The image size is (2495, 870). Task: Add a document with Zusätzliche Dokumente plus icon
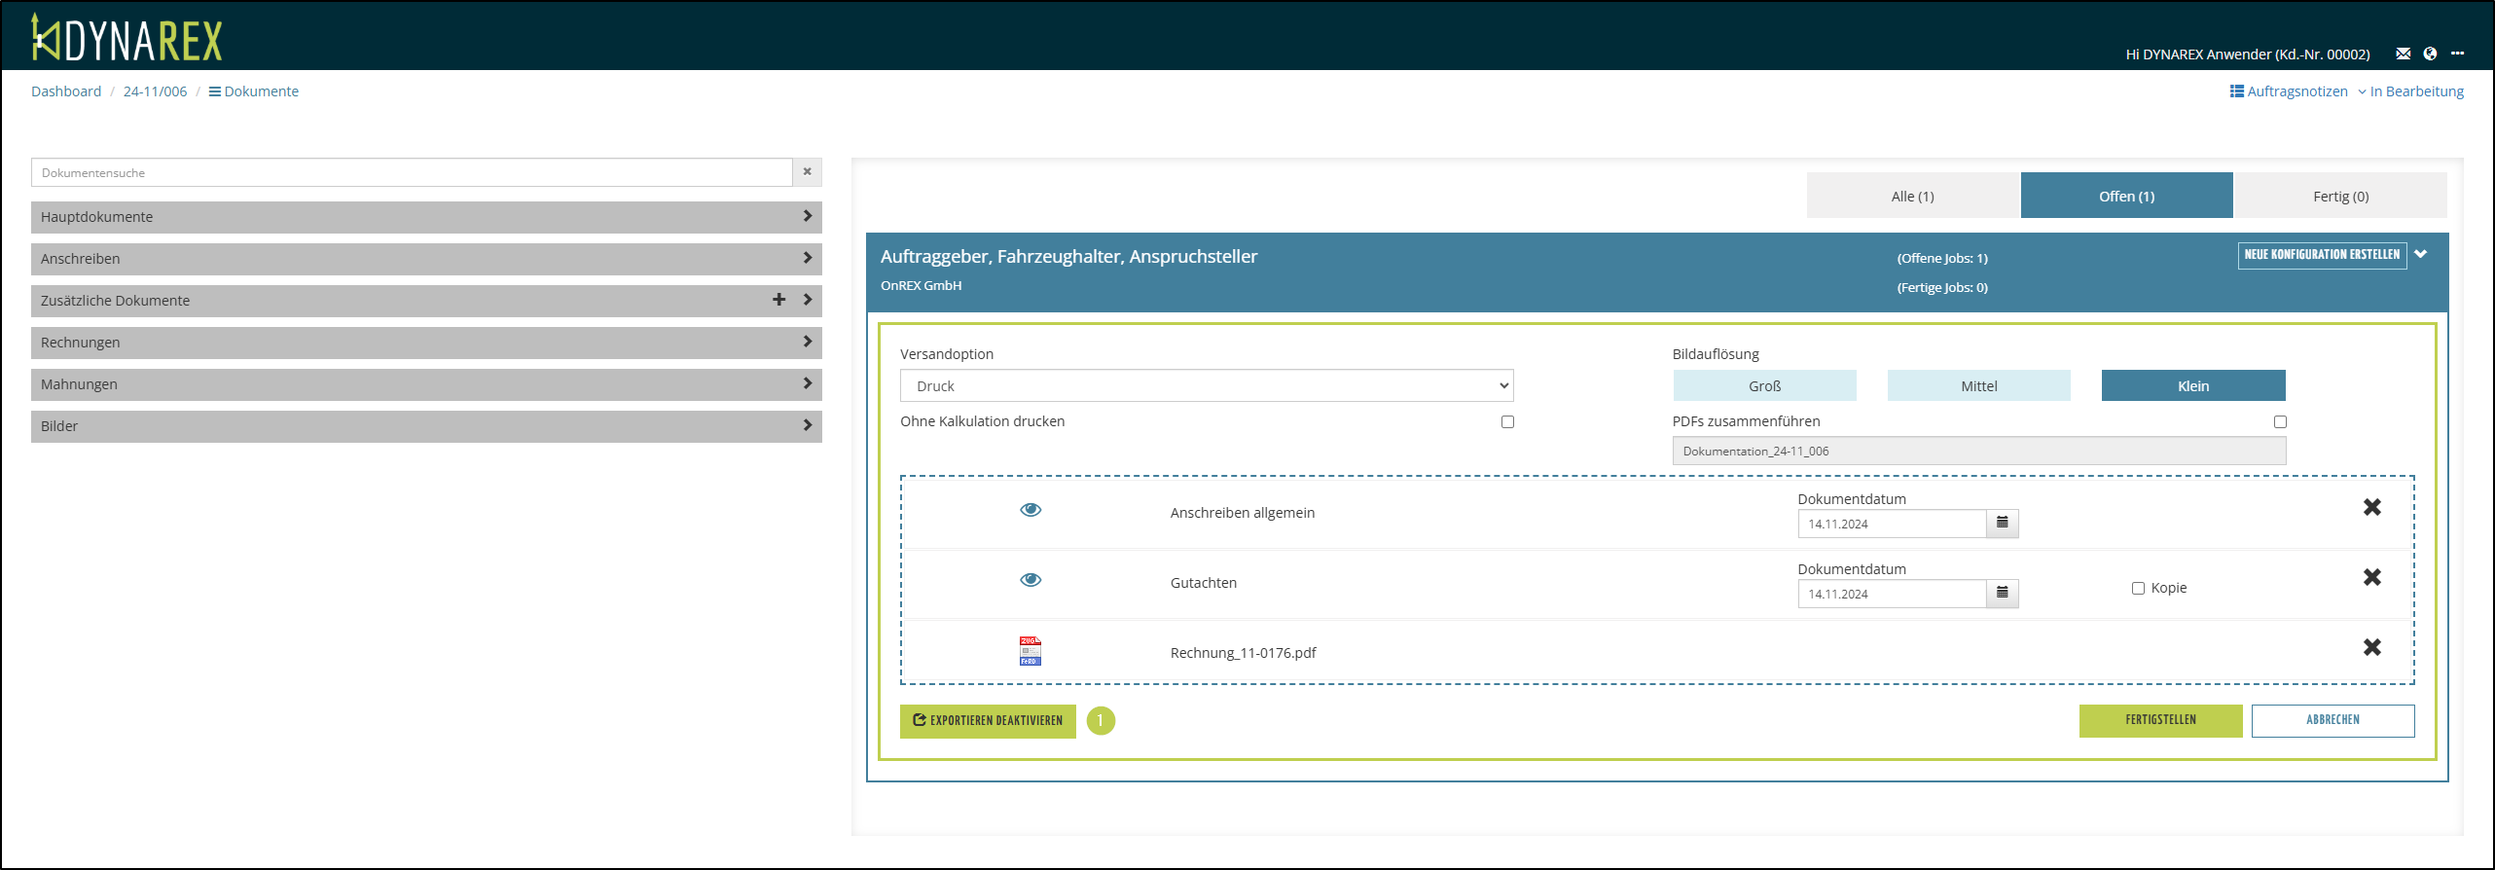pyautogui.click(x=778, y=300)
